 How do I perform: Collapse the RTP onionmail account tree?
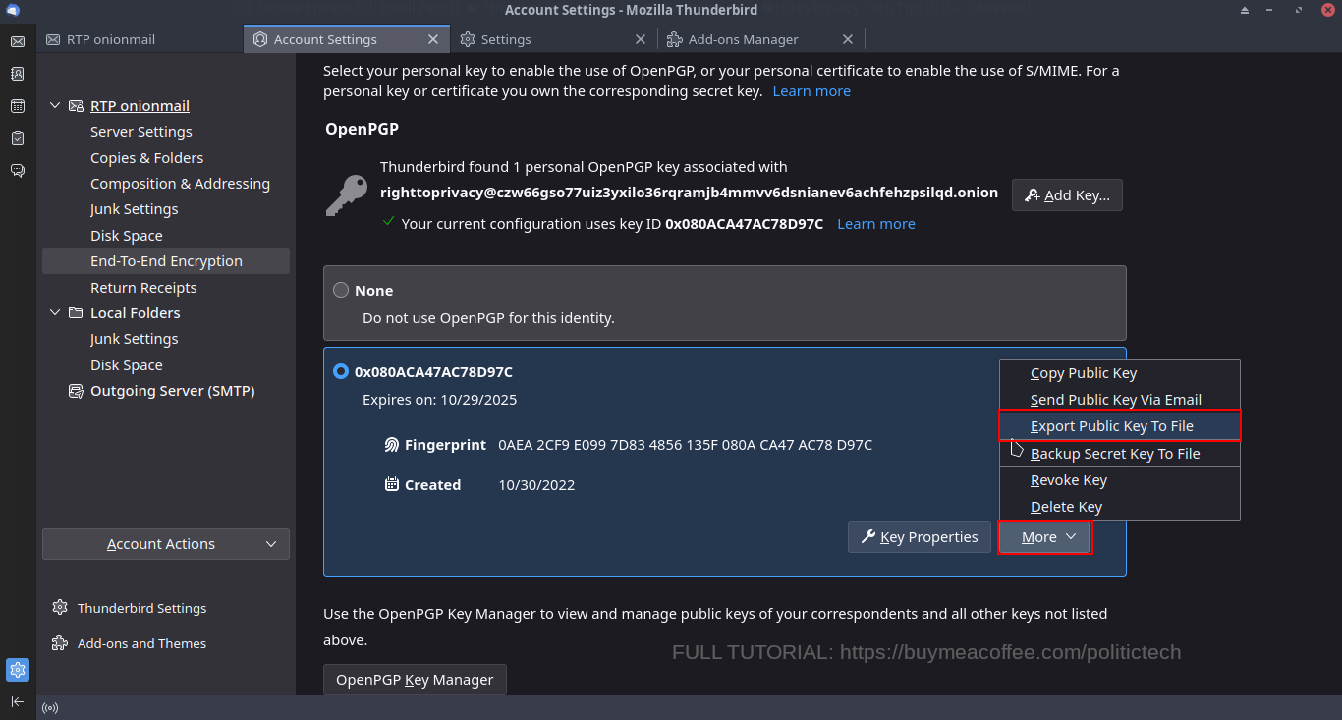[x=55, y=106]
